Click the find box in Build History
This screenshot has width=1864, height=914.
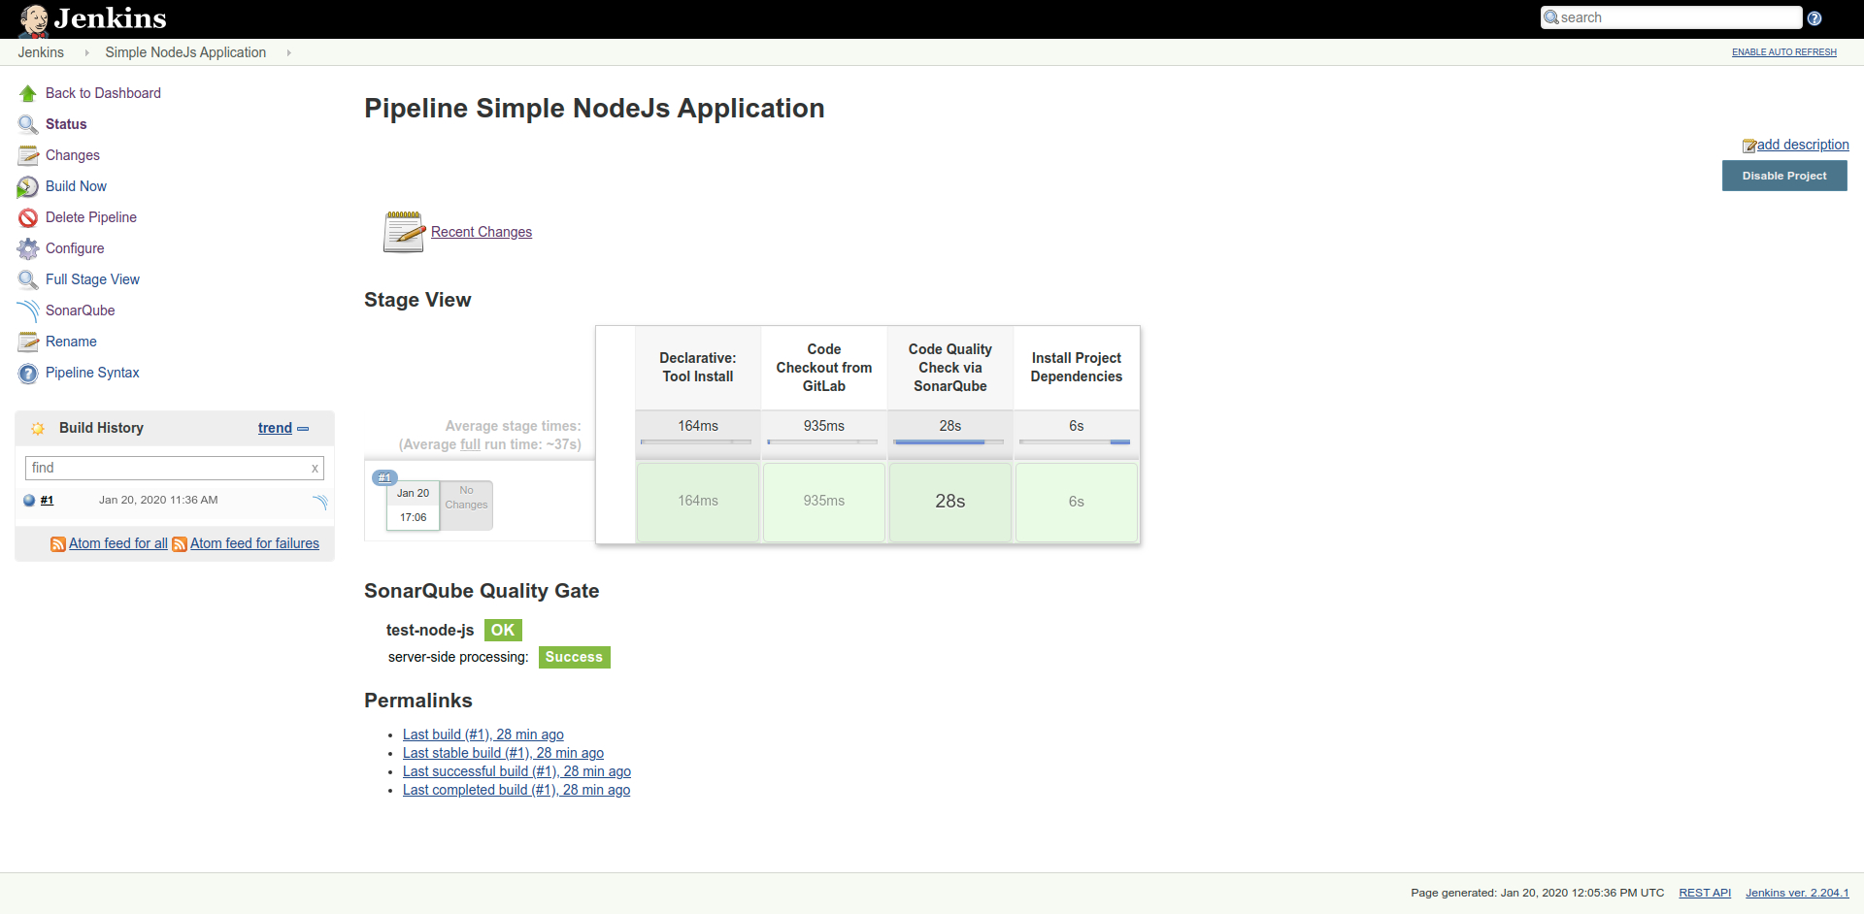(x=165, y=468)
